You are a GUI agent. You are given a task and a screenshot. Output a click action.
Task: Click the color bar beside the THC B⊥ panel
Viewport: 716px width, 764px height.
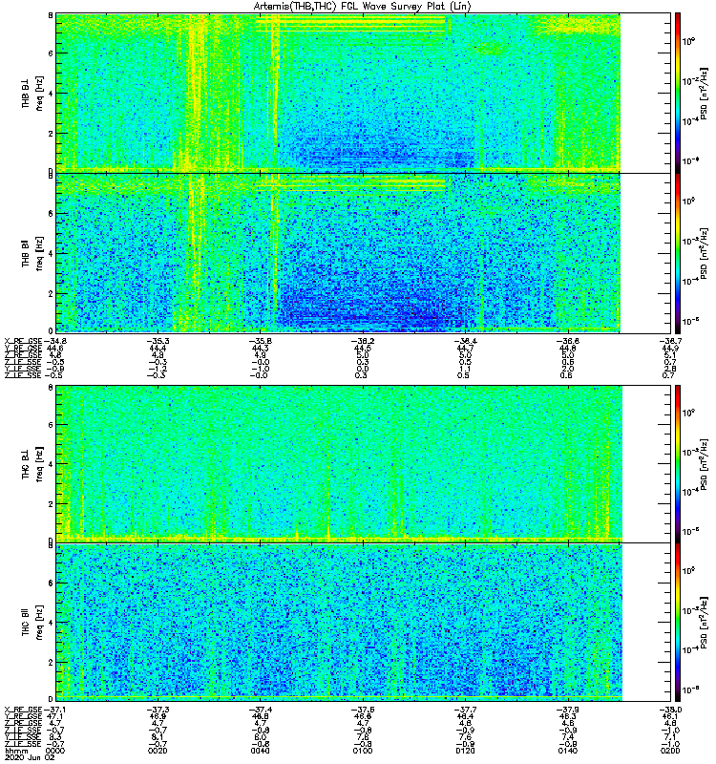[x=678, y=463]
